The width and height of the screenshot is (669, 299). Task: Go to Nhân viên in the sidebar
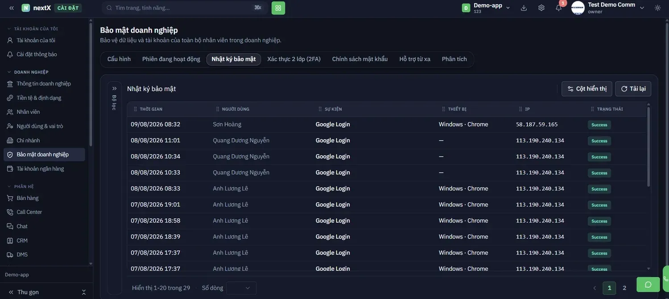point(45,112)
